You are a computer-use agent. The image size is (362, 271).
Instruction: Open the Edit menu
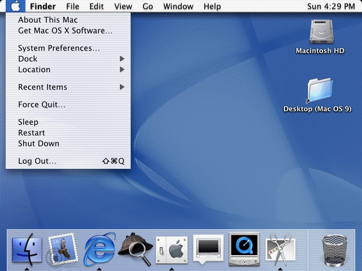97,6
